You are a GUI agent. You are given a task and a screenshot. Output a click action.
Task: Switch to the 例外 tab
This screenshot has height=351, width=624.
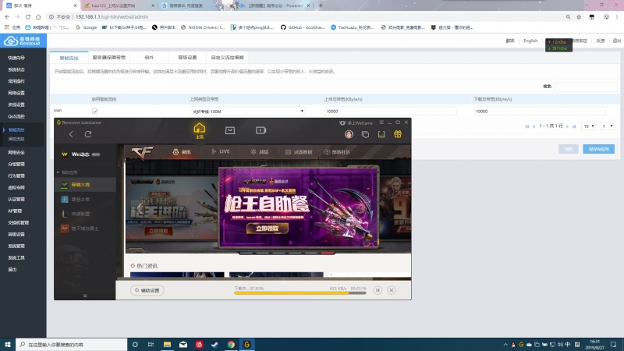149,58
